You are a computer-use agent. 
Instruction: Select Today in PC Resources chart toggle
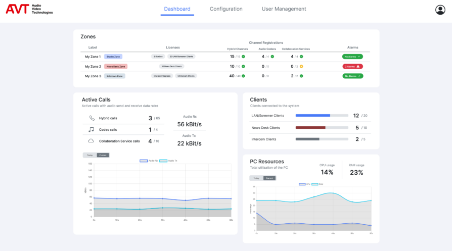click(256, 178)
